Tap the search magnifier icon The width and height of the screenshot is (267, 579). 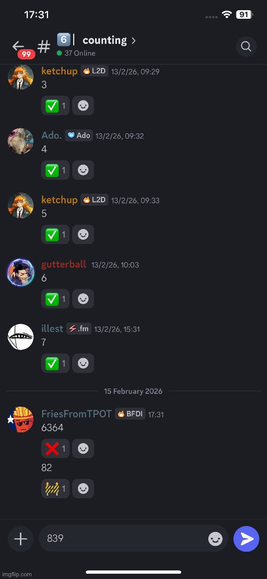tap(246, 47)
